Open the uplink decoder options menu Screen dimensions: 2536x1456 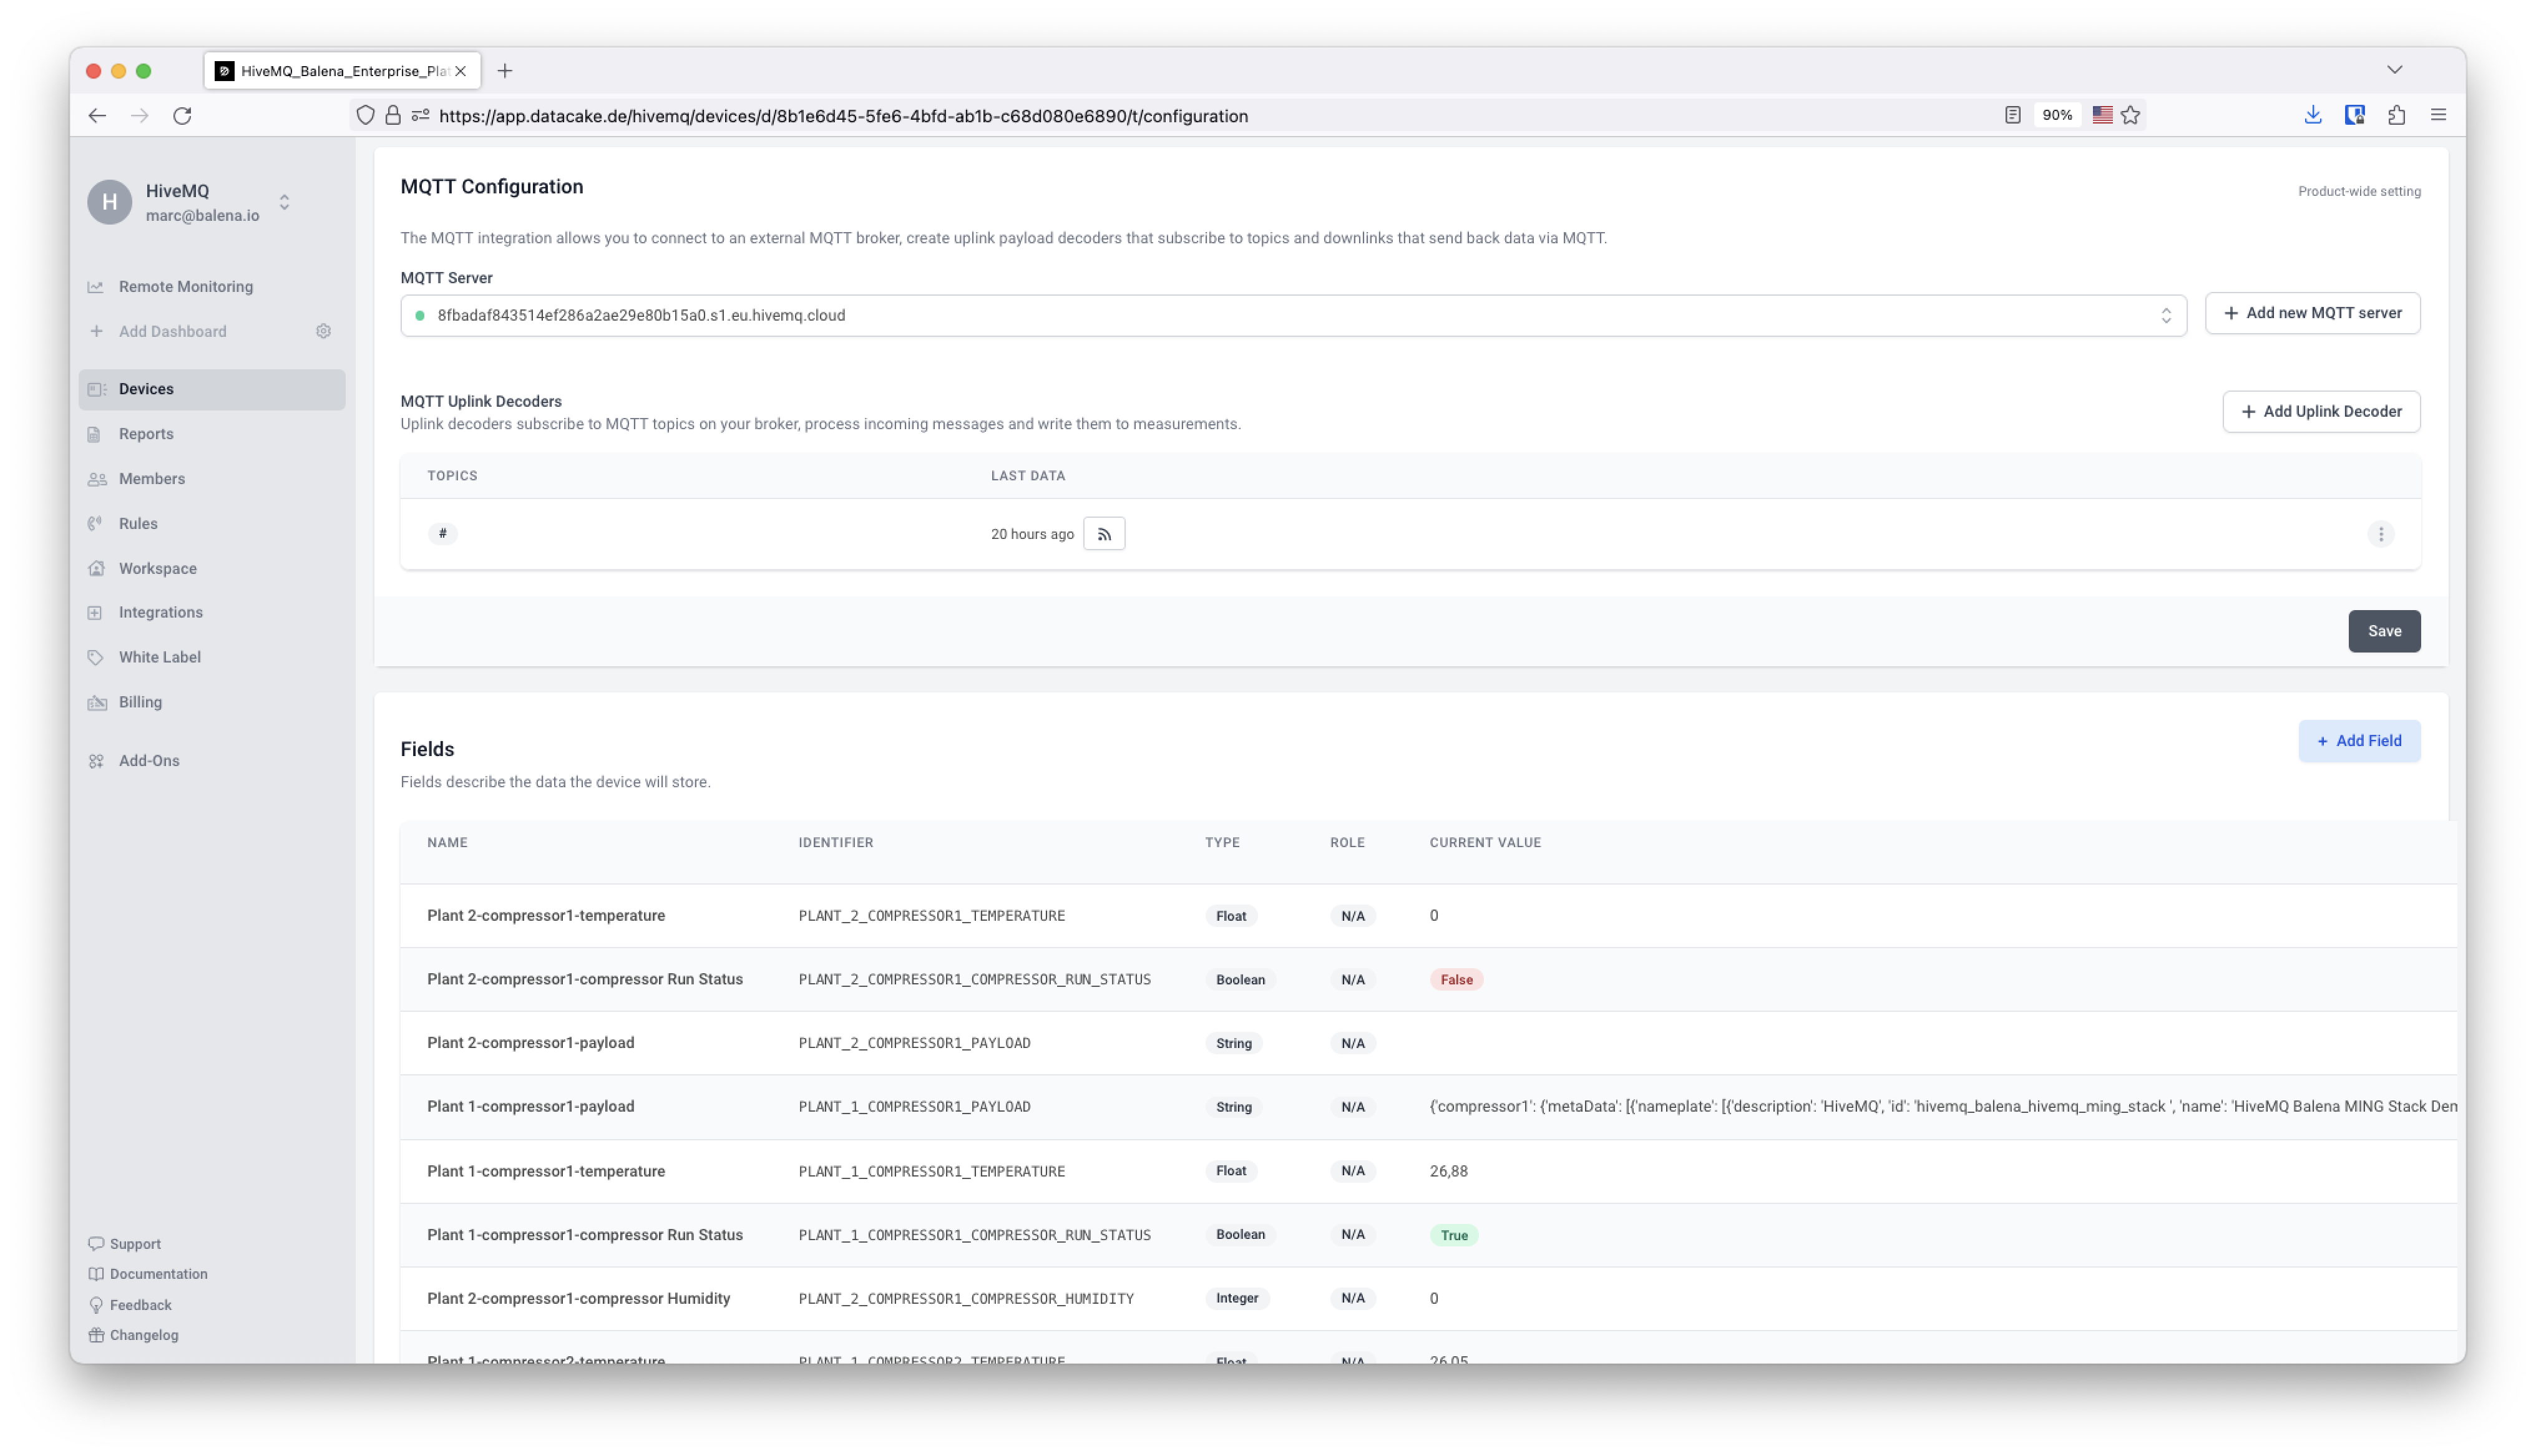(2382, 533)
